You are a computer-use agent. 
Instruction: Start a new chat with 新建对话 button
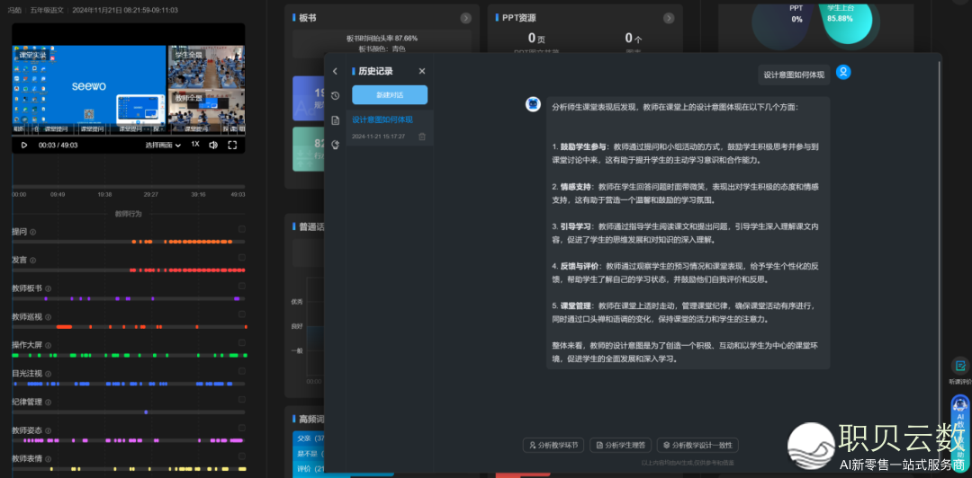click(390, 95)
